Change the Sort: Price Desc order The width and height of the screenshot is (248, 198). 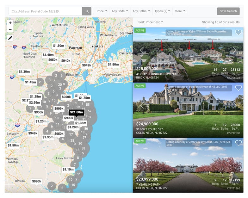pyautogui.click(x=151, y=22)
